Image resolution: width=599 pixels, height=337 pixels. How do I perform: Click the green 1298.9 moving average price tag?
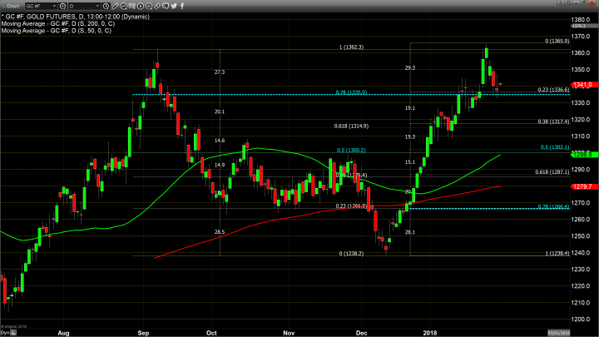[x=582, y=155]
